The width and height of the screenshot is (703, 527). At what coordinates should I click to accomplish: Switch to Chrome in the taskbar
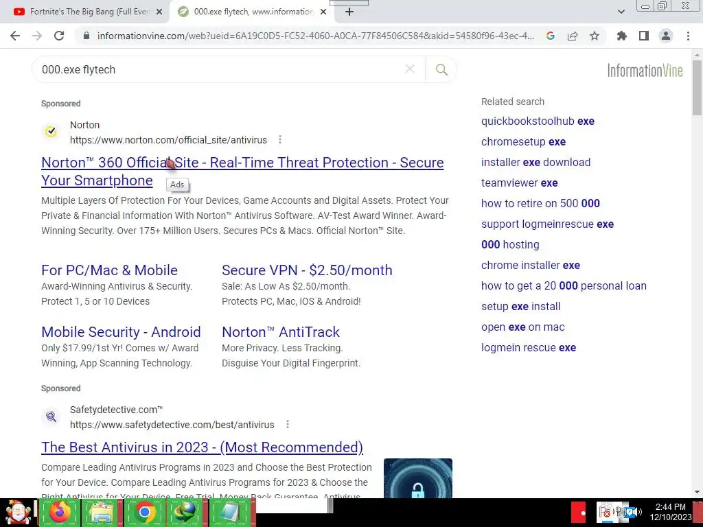pos(144,513)
